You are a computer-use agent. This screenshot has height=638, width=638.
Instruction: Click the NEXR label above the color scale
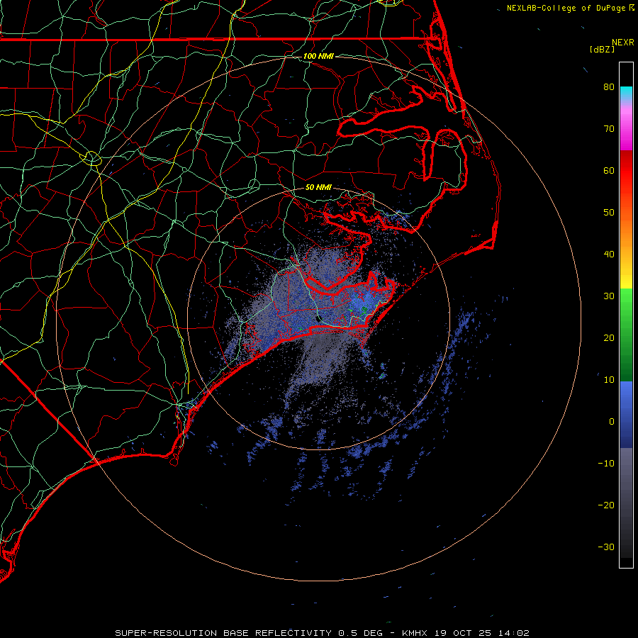[x=622, y=43]
